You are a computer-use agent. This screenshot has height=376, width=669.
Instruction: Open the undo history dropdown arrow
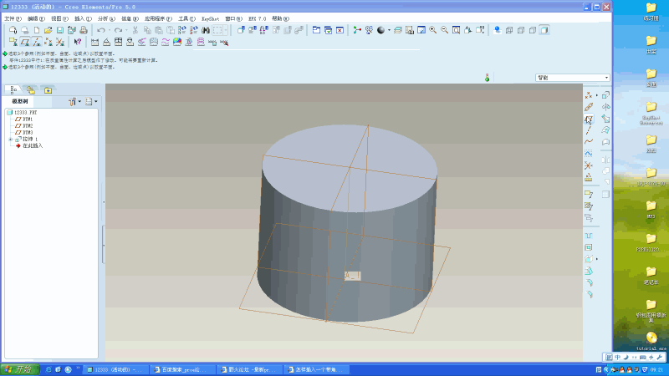coord(110,30)
